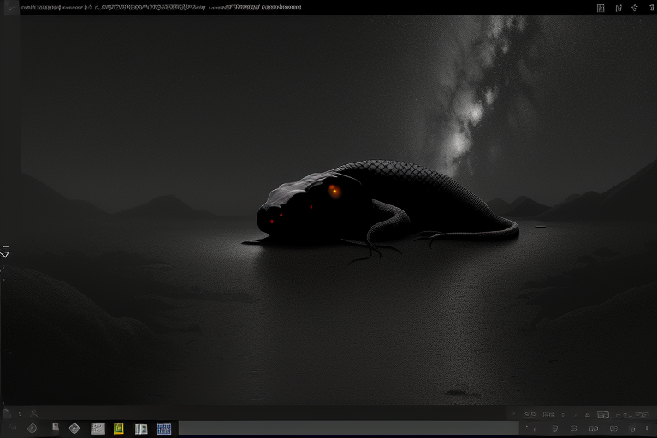The image size is (657, 438).
Task: Click the second icon in the top-right icon group
Action: [x=619, y=8]
